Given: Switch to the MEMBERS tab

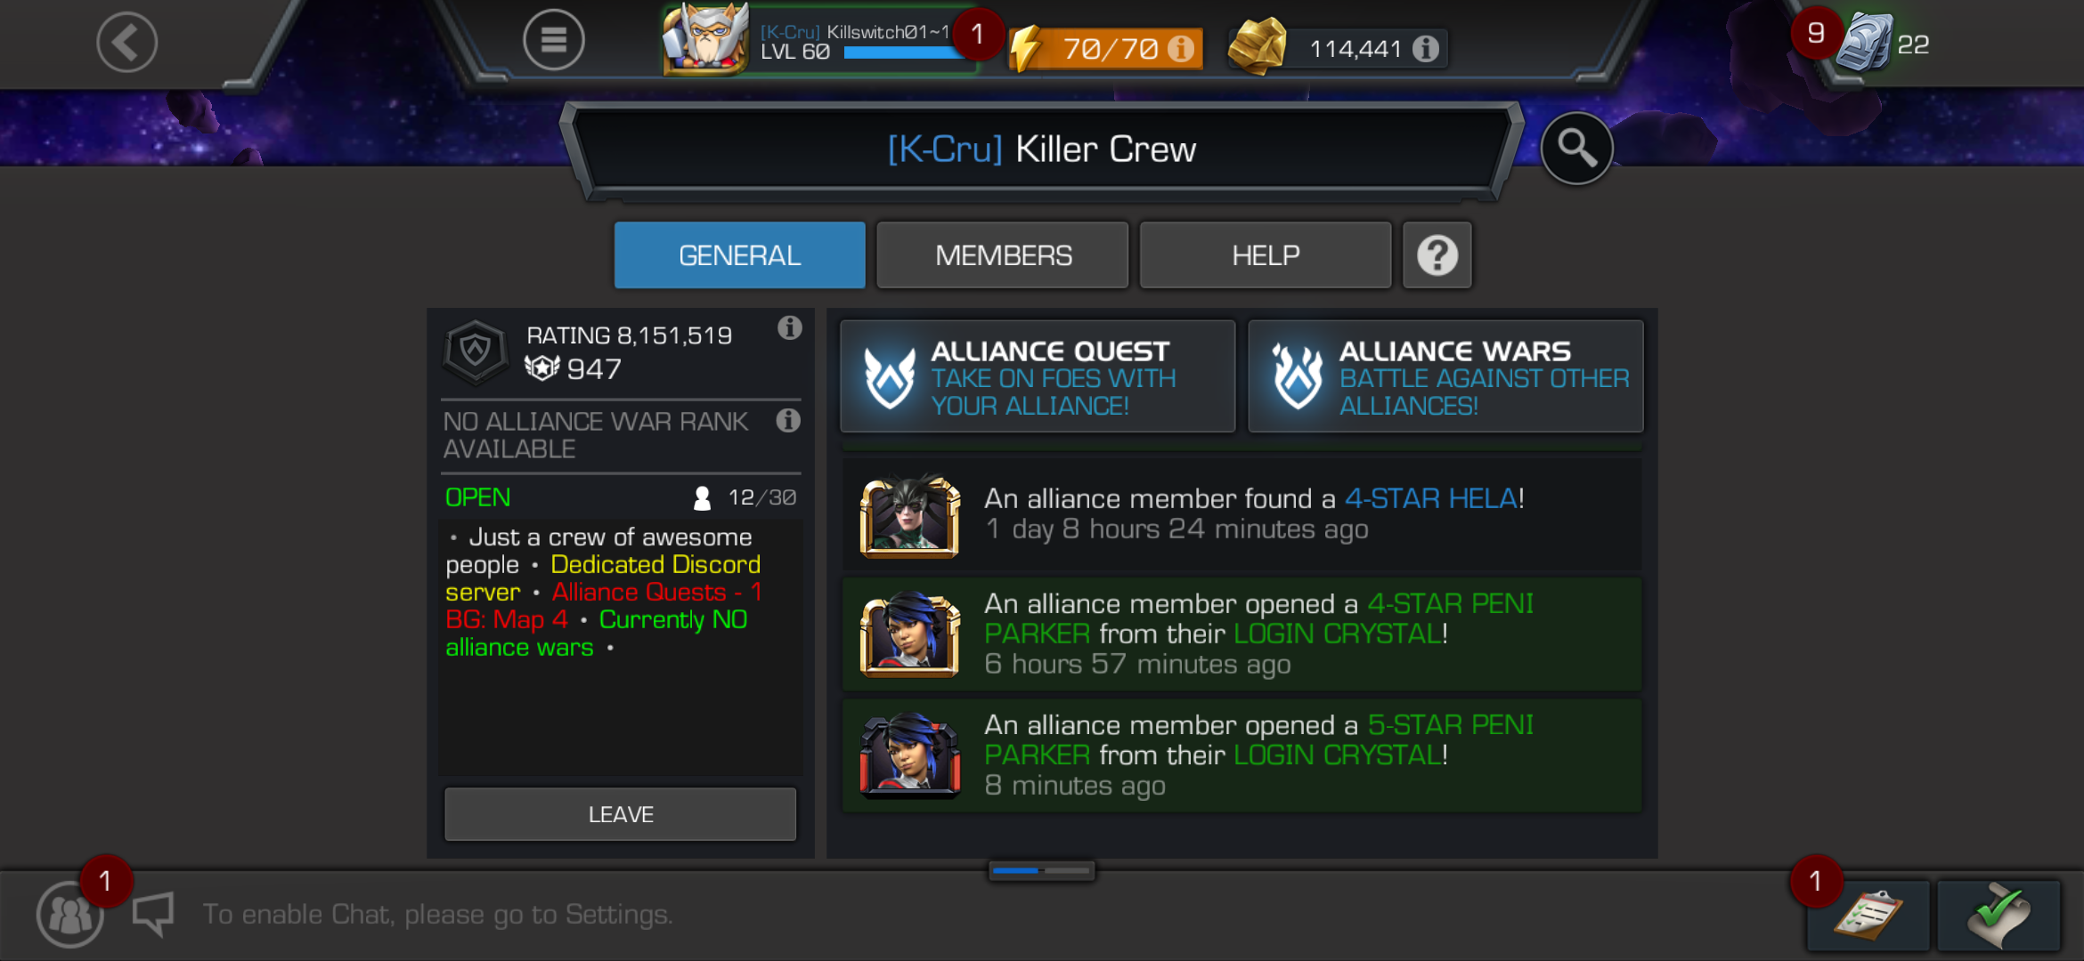Looking at the screenshot, I should (1003, 255).
